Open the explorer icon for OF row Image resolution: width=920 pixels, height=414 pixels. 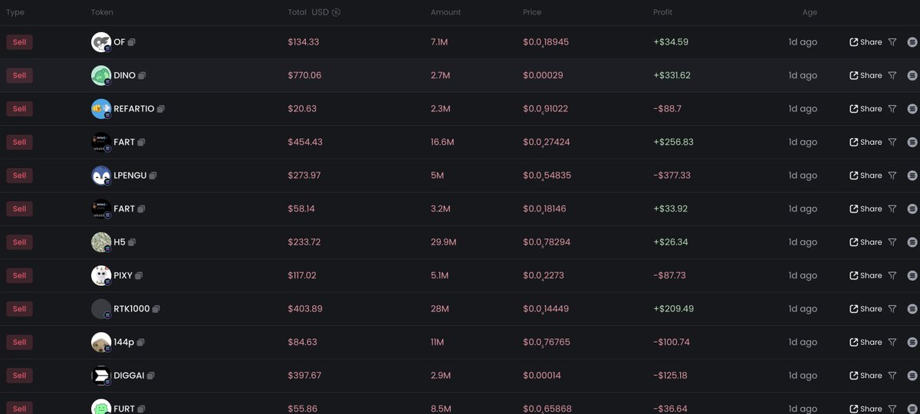(x=912, y=42)
